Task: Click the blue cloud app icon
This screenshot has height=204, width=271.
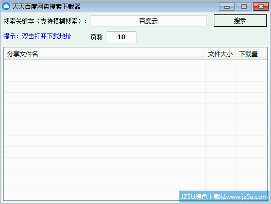Action: [6, 6]
